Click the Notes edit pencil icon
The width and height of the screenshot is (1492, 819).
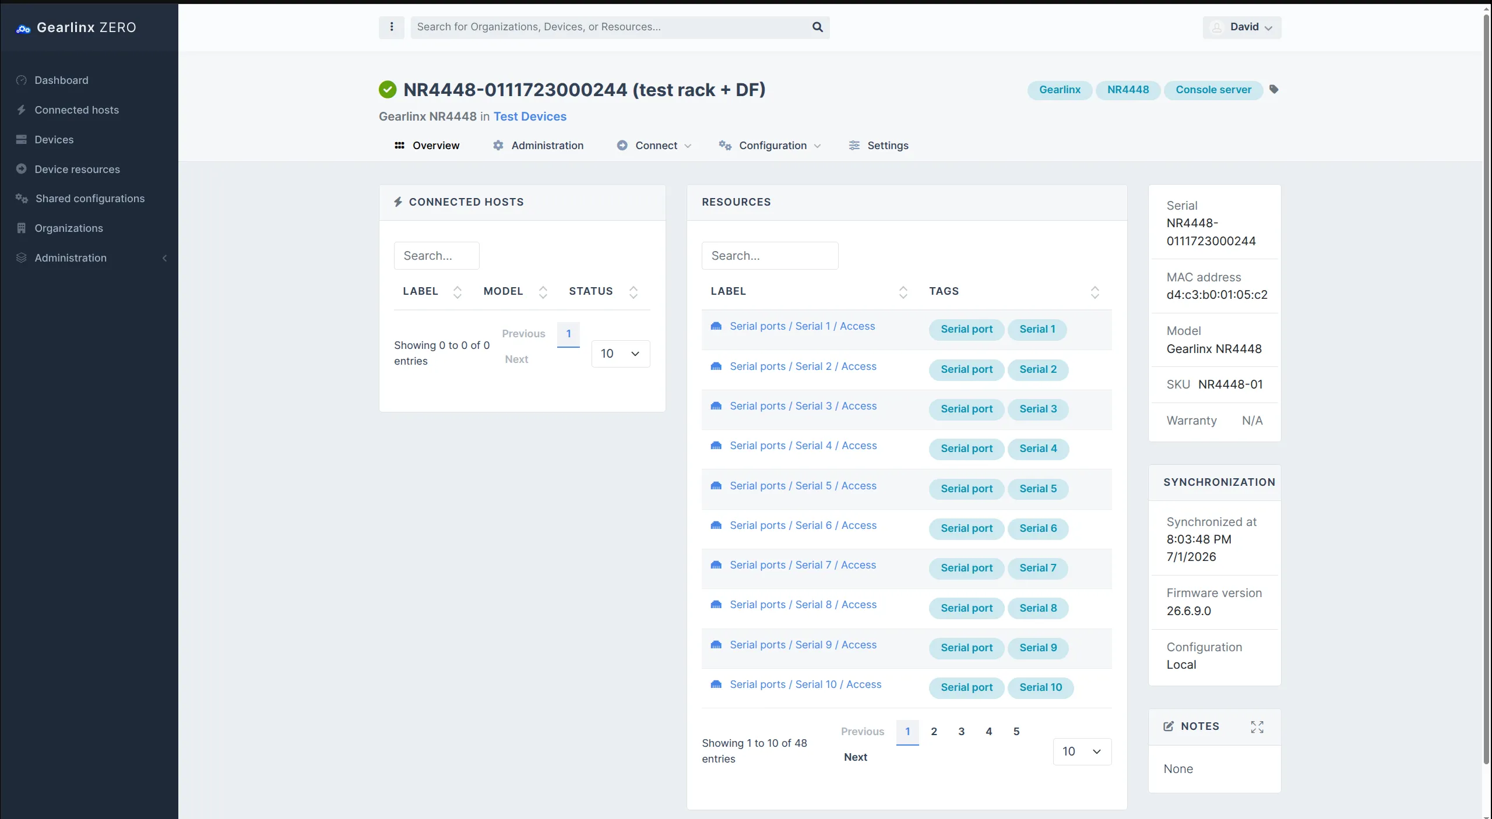pyautogui.click(x=1169, y=726)
